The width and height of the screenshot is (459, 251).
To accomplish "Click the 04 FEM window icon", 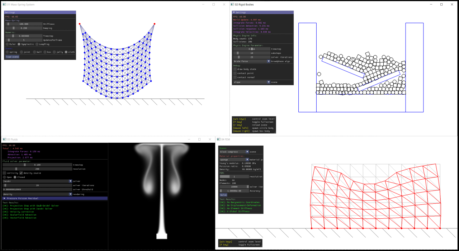I will tap(219, 139).
